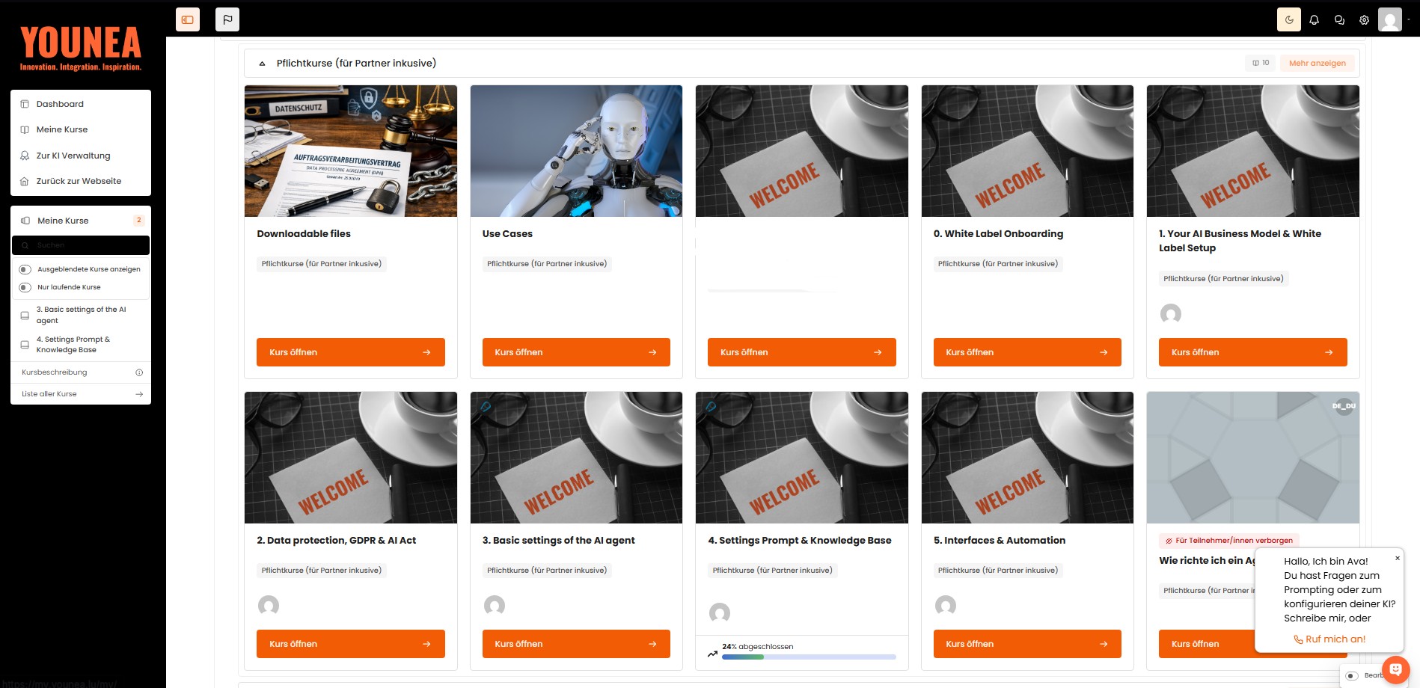Screen dimensions: 1420x688
Task: Toggle the sidebar panel icon in top bar
Action: [188, 19]
